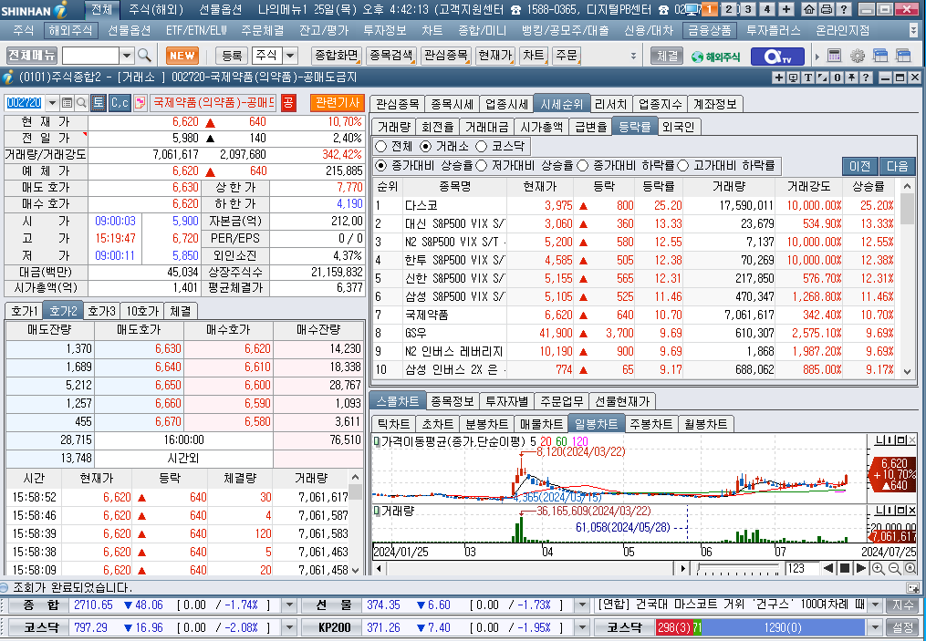
Task: Open the news ticker dropdown
Action: click(x=875, y=605)
